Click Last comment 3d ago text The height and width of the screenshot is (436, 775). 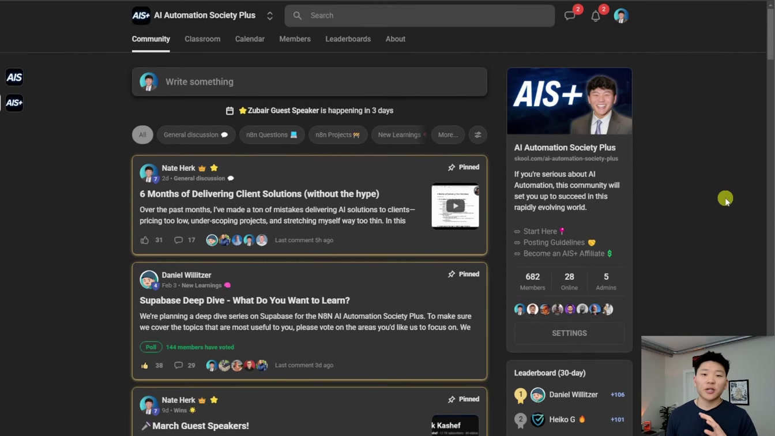click(304, 365)
